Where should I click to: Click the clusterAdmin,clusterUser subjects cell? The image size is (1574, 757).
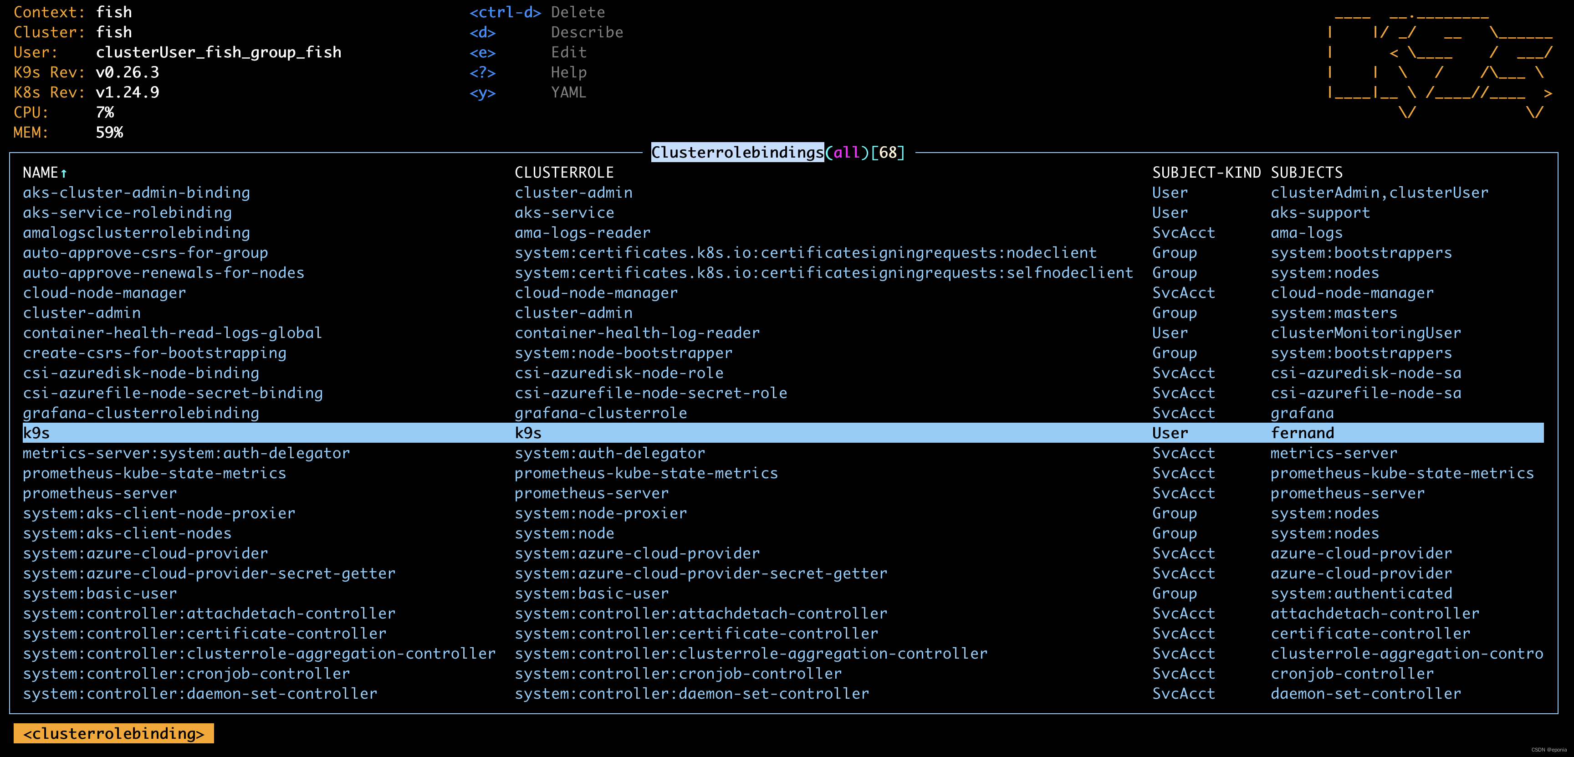[x=1379, y=193]
